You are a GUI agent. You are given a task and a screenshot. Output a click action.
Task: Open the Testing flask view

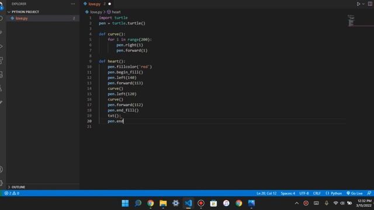(1, 88)
